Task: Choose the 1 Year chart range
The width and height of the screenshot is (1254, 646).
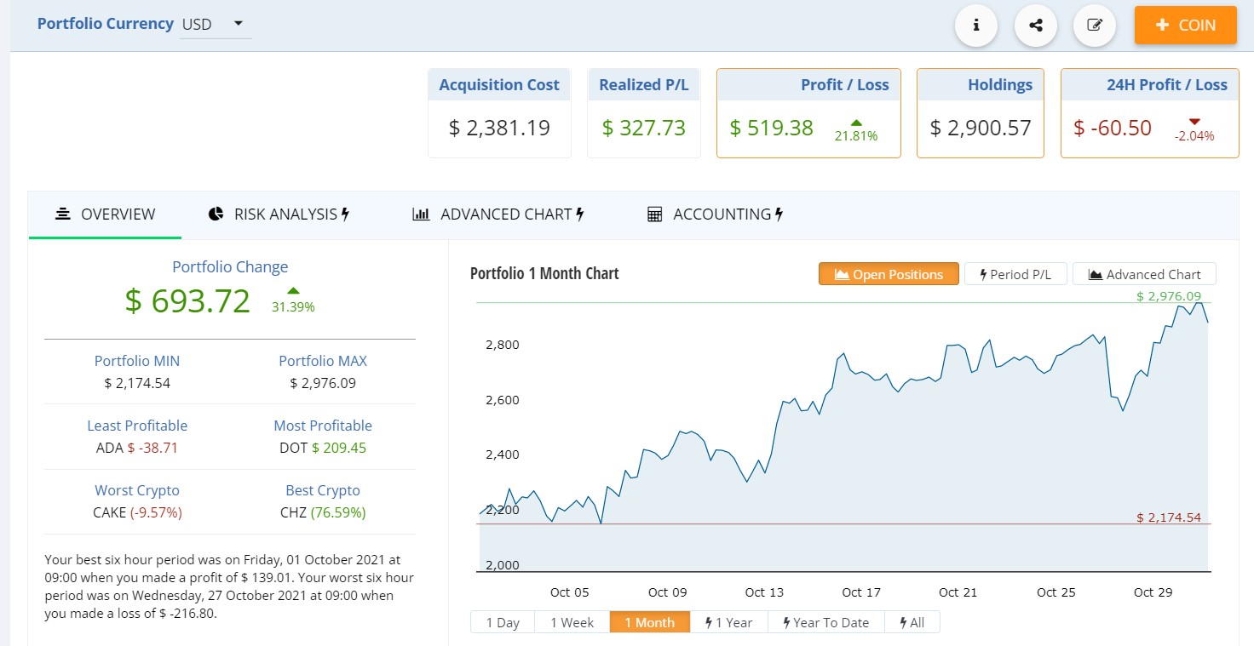Action: 728,622
